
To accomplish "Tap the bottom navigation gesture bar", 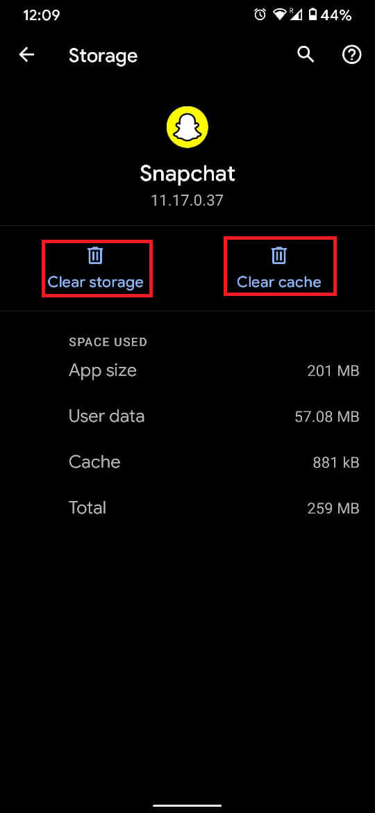I will [187, 805].
